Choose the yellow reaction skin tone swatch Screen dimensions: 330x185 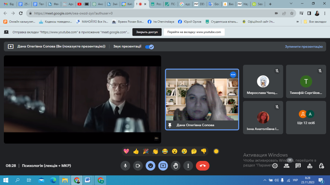[216, 151]
